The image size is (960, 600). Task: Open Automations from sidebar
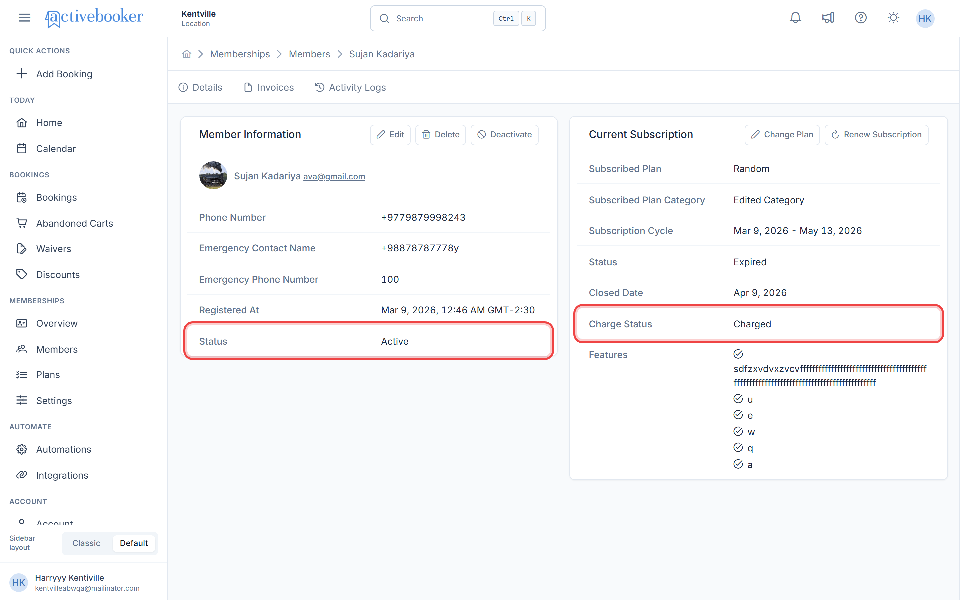coord(63,449)
